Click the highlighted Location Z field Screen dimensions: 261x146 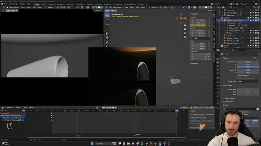click(198, 25)
